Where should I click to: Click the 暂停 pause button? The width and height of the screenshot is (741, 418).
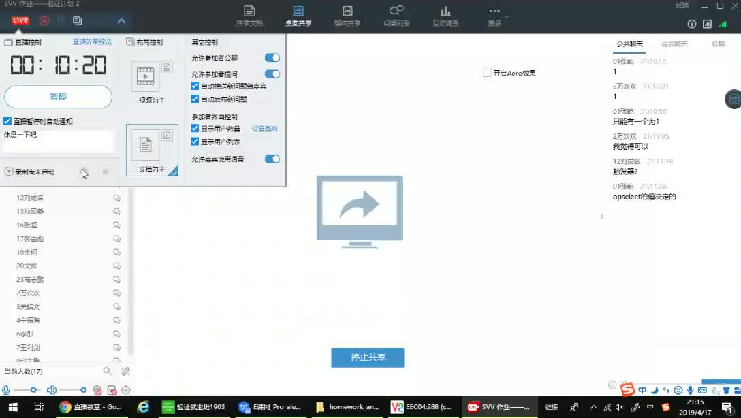click(58, 97)
